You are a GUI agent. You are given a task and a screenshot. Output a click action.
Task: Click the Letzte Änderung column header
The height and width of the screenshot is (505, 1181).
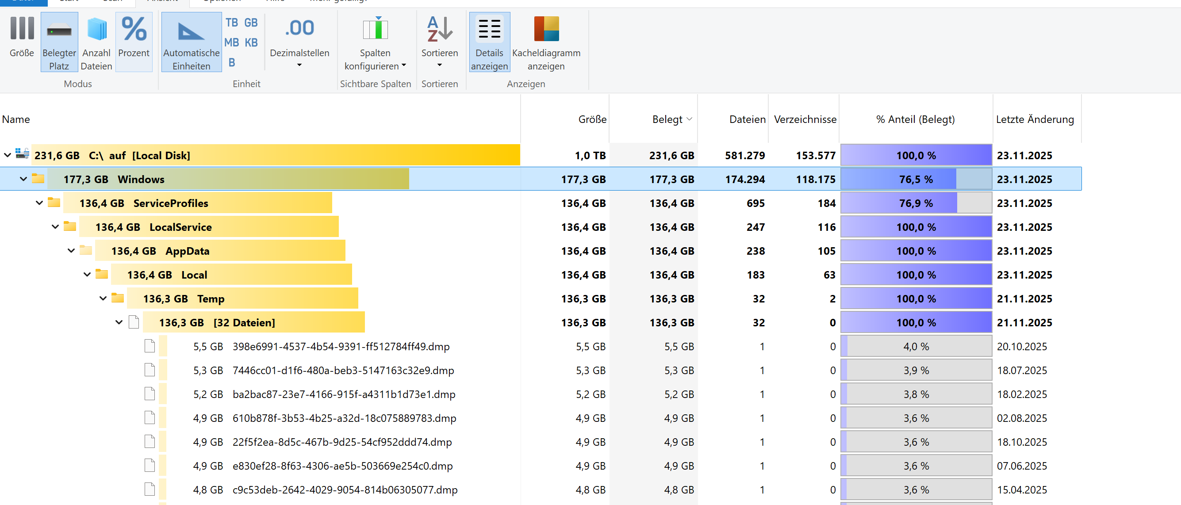tap(1034, 119)
